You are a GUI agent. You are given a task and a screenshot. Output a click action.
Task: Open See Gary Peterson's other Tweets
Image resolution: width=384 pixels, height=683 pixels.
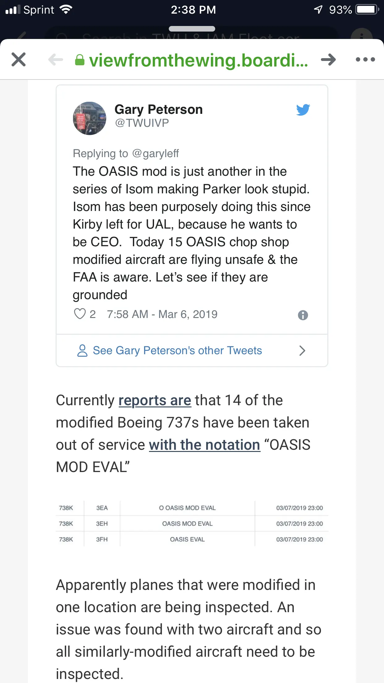coord(177,350)
